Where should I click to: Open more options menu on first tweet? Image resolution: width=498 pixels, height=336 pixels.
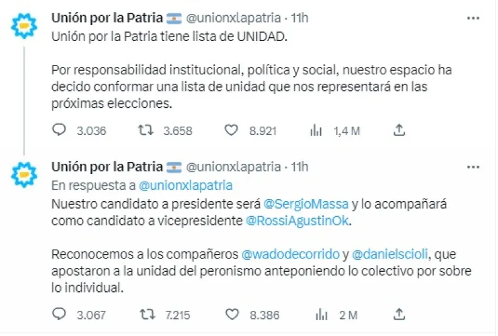point(473,18)
